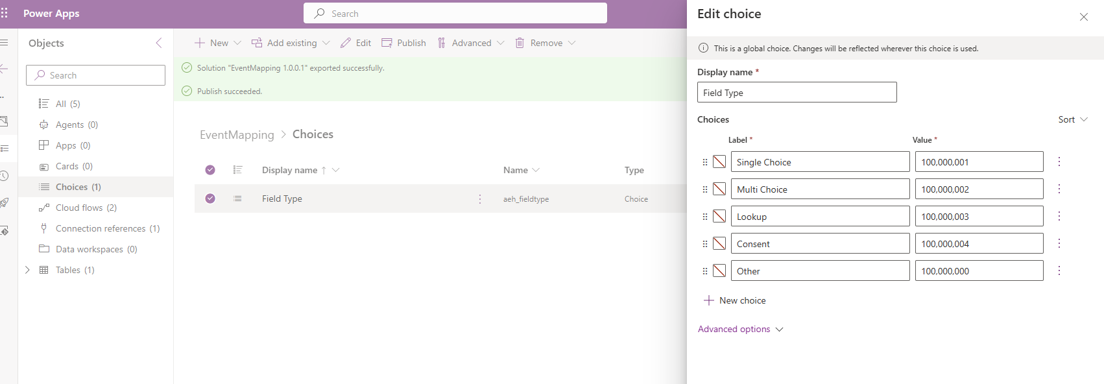Click the Edit button in the toolbar
Screen dimensions: 1104x384
tap(356, 43)
